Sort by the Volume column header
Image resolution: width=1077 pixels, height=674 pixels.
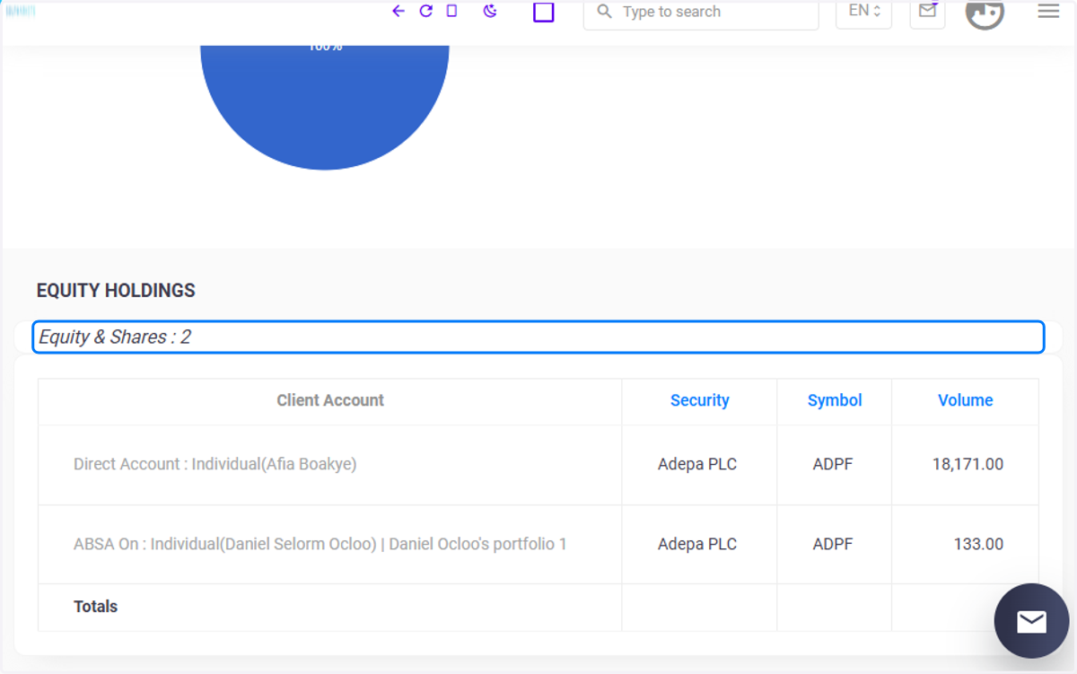click(x=966, y=400)
